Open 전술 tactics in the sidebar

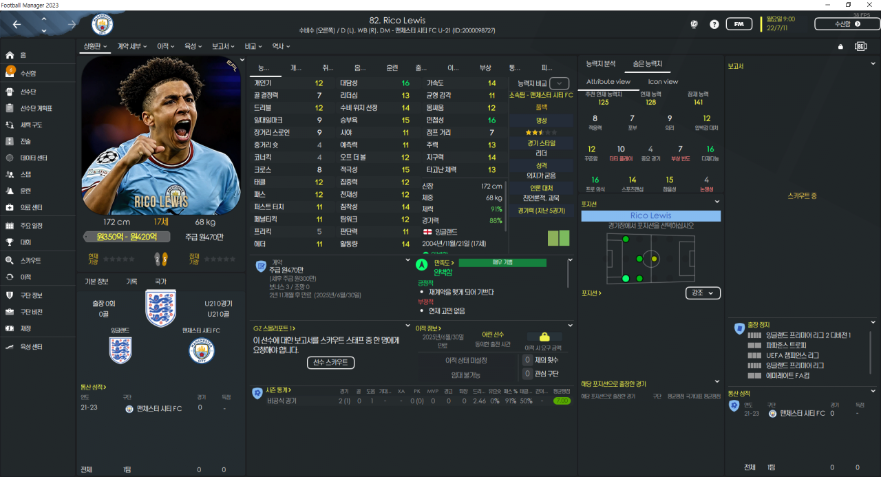pos(38,141)
